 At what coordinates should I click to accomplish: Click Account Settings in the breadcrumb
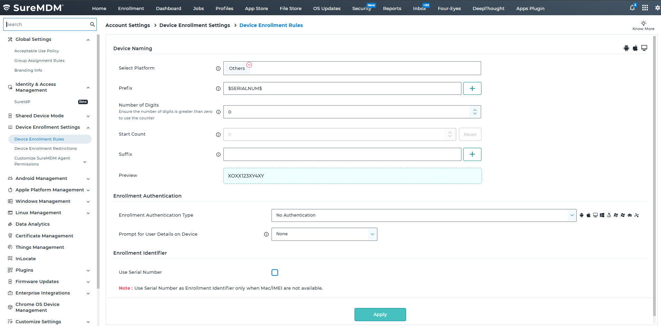point(128,25)
